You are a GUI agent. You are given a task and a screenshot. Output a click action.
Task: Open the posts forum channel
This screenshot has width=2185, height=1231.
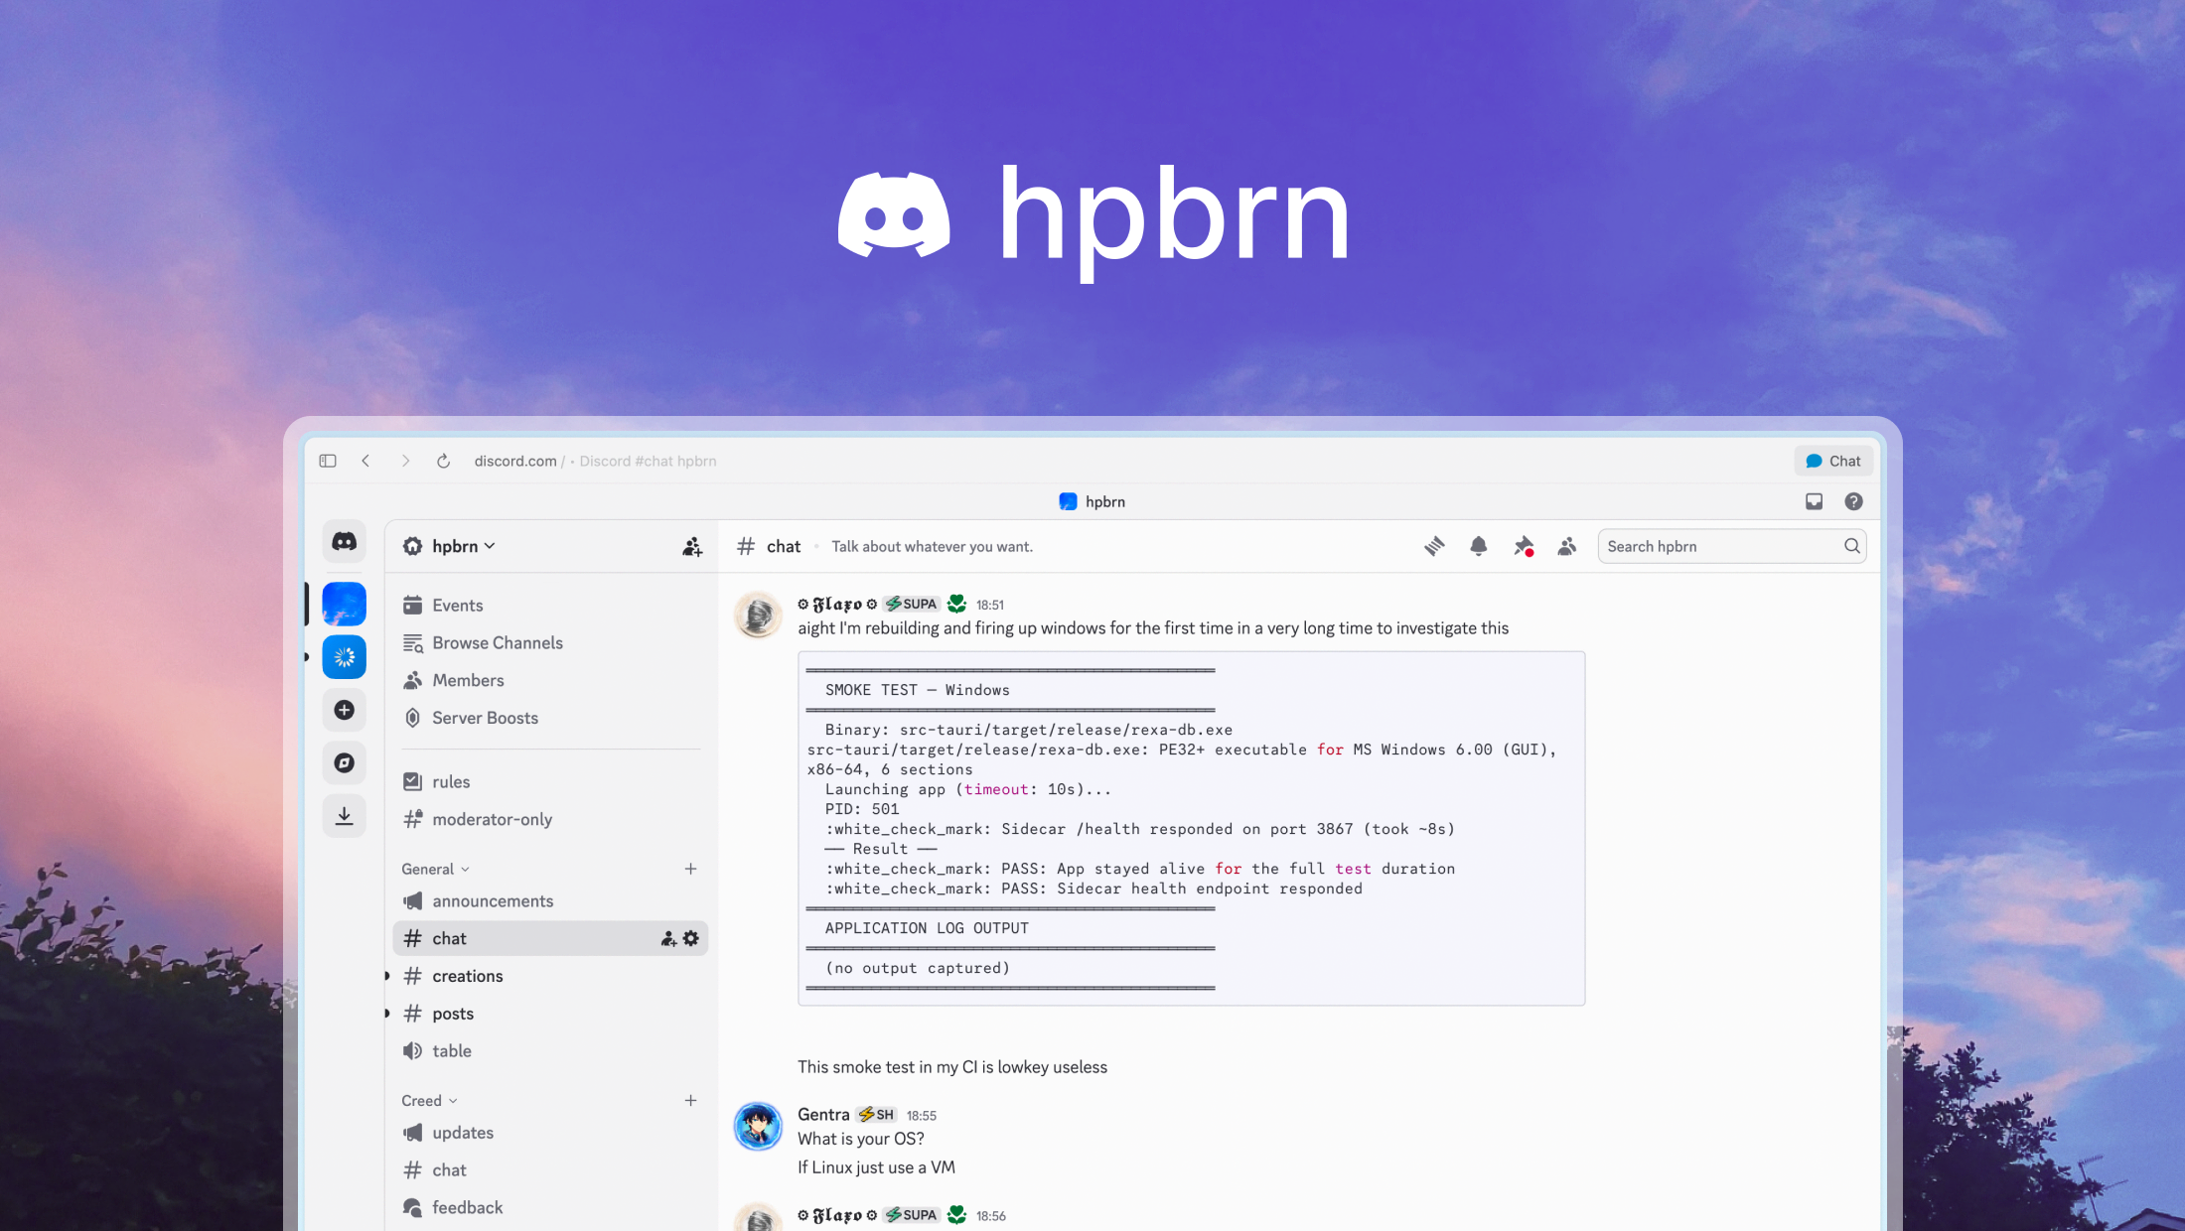pyautogui.click(x=550, y=1014)
